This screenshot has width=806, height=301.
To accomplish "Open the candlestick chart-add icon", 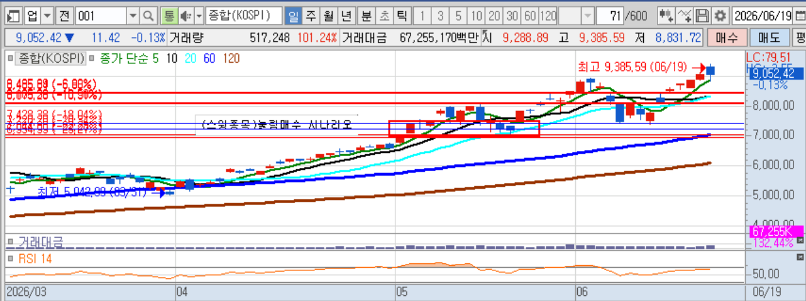I will tap(667, 15).
